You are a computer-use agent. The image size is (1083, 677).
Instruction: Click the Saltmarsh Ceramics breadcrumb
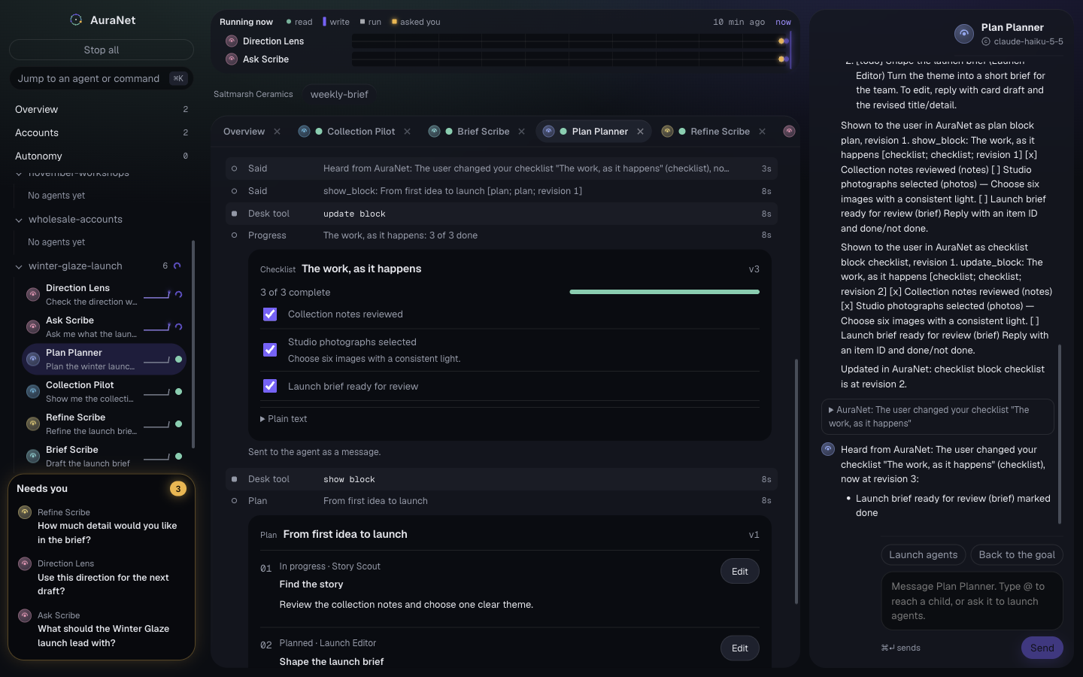click(253, 95)
